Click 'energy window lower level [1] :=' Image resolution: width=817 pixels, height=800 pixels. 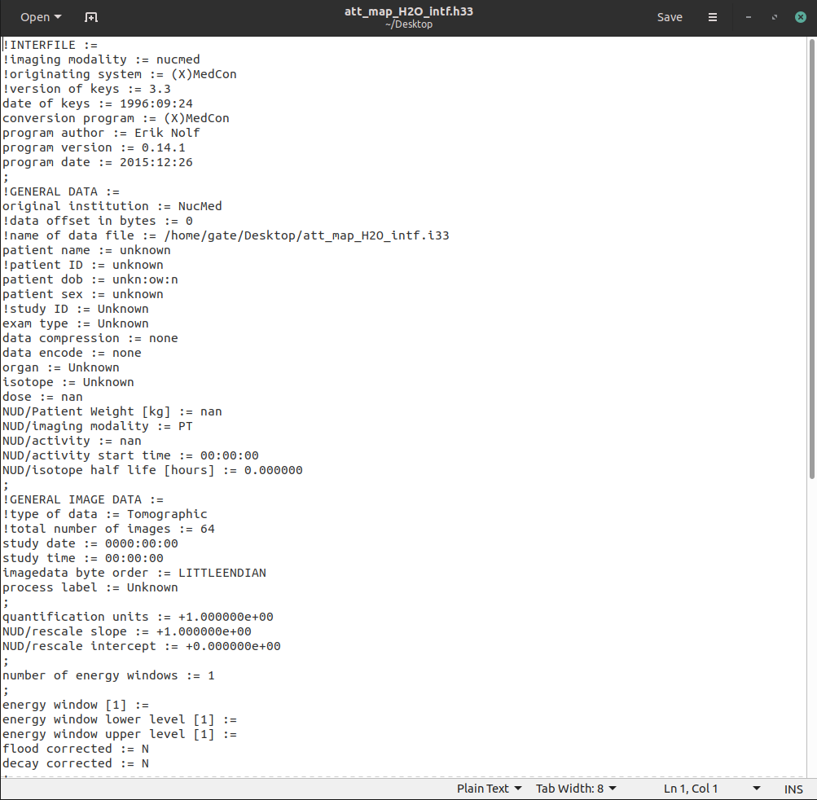[119, 719]
